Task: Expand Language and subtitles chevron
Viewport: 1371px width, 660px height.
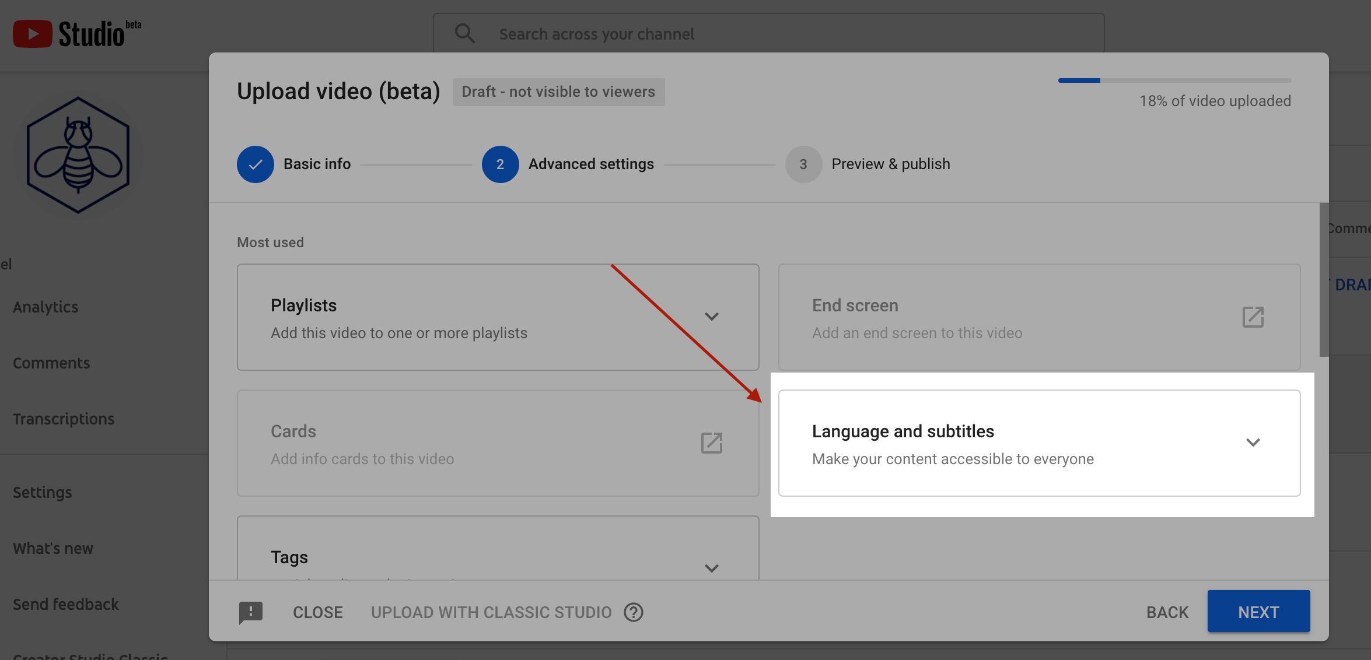Action: pyautogui.click(x=1253, y=443)
